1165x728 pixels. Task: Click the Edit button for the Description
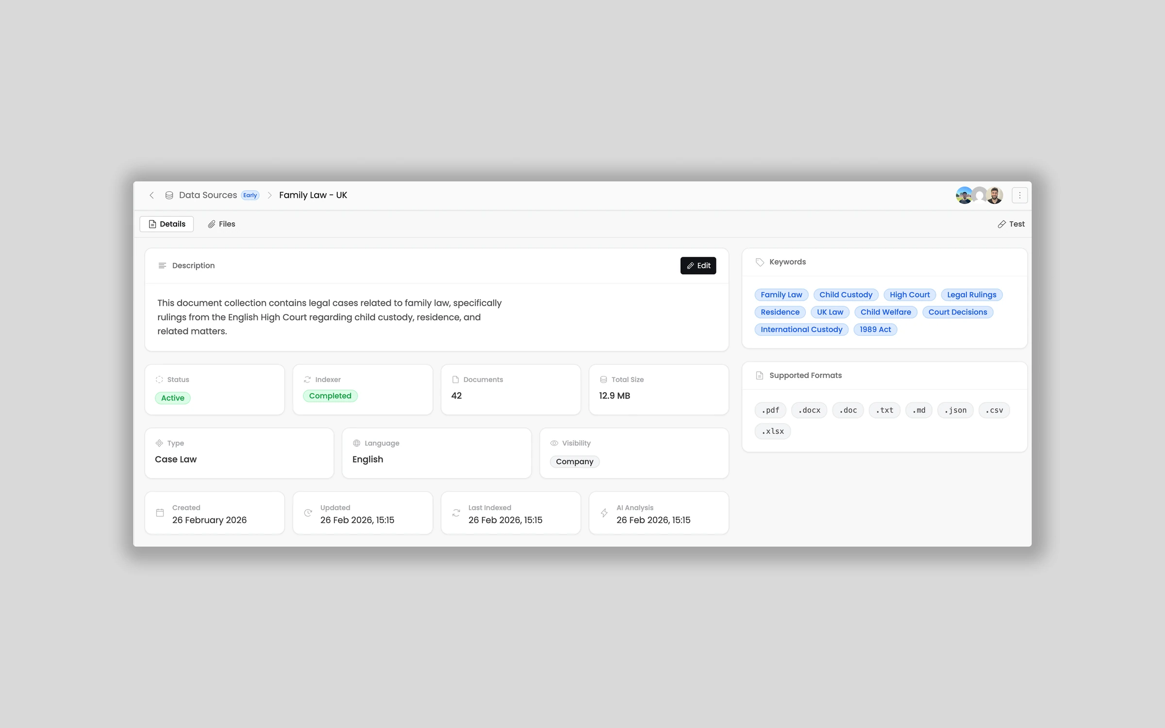click(x=698, y=265)
